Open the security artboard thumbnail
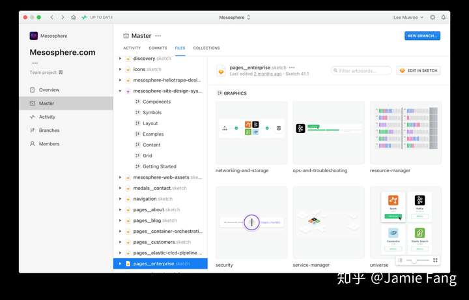The image size is (469, 300). (251, 222)
